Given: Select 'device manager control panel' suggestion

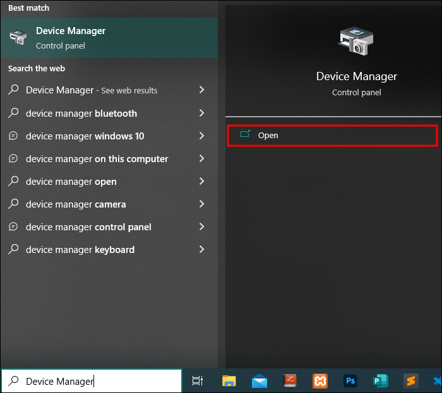Looking at the screenshot, I should [88, 227].
